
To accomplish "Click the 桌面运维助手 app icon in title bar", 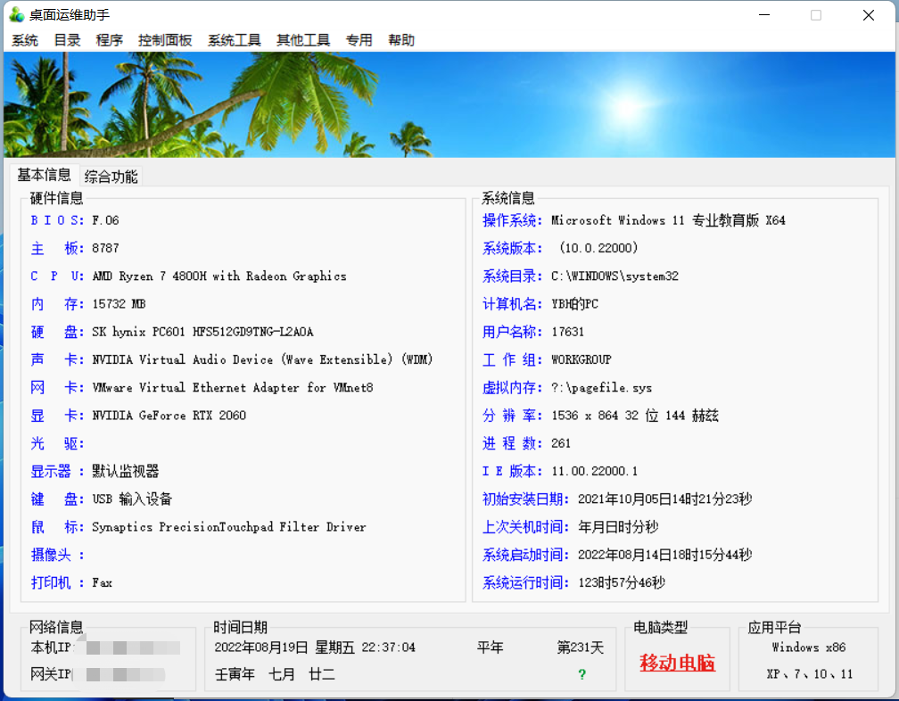I will tap(15, 14).
